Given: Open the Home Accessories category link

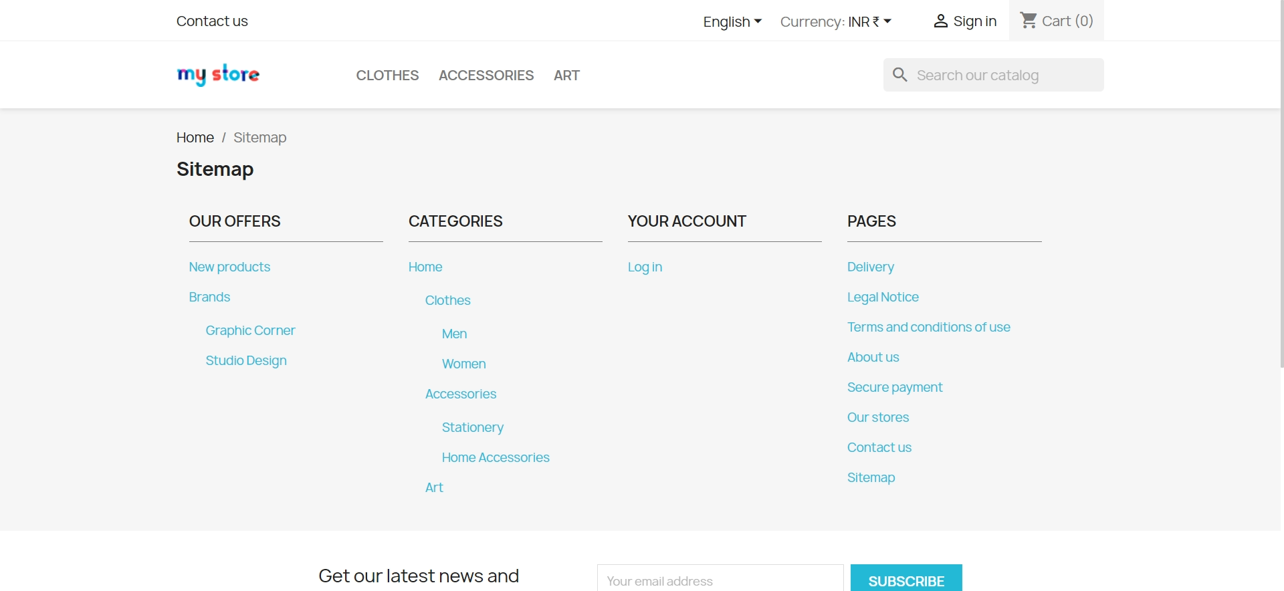Looking at the screenshot, I should (x=496, y=457).
